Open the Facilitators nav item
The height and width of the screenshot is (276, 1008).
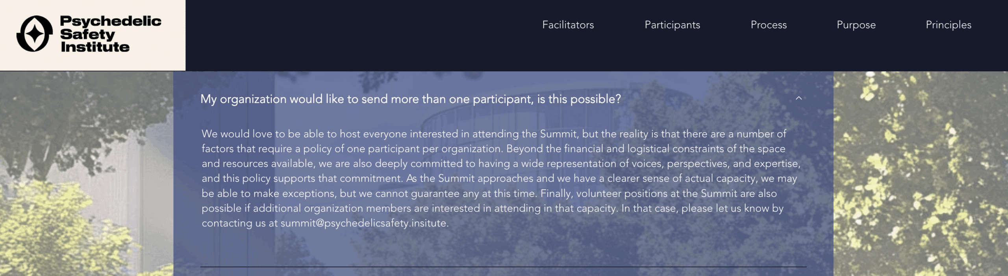tap(568, 25)
